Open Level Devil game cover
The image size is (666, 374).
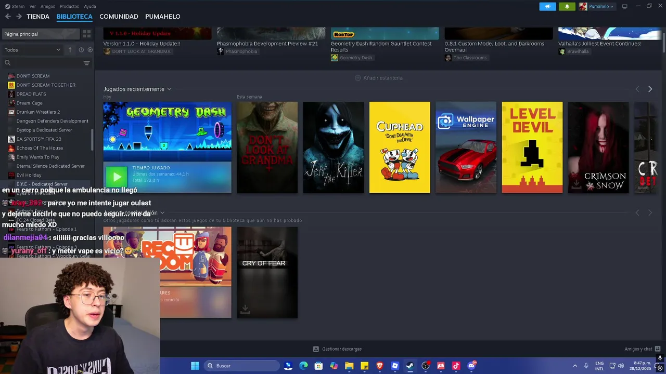(x=532, y=148)
